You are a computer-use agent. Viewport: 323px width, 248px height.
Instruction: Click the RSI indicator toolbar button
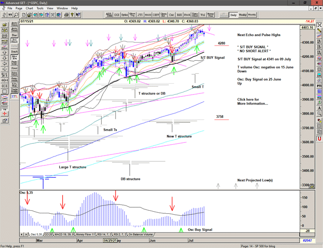click(x=179, y=15)
